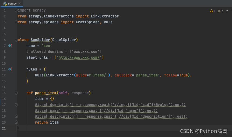
Task: Click the return item statement
Action: pos(47,122)
